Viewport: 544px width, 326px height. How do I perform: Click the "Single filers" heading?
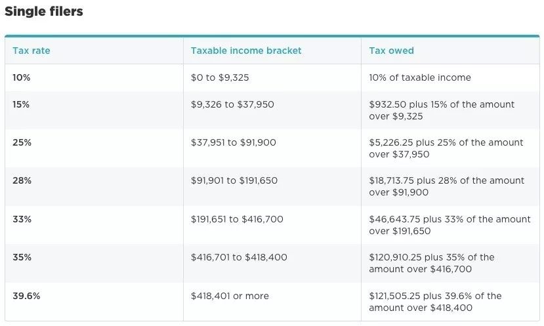[x=44, y=12]
